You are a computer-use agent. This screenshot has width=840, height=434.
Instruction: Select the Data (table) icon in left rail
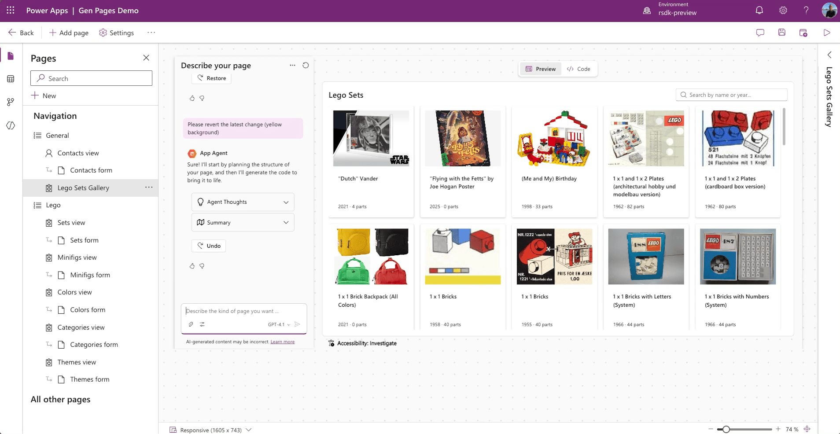tap(11, 79)
